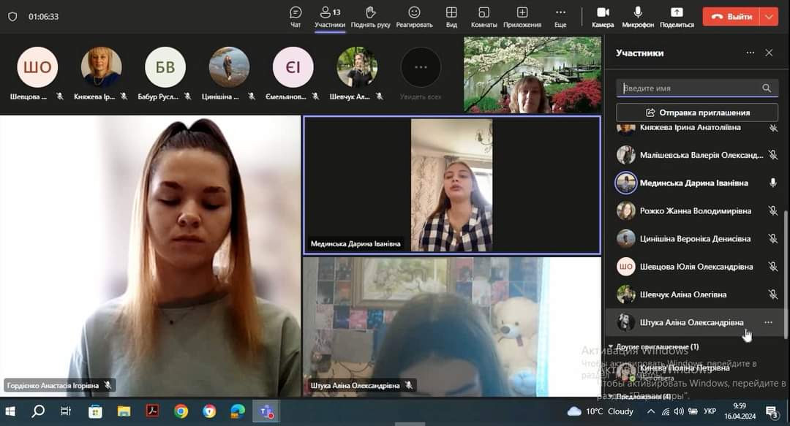Screen dimensions: 790x426
Task: Click muted mic icon for Малішевська Валерія
Action: [x=773, y=155]
